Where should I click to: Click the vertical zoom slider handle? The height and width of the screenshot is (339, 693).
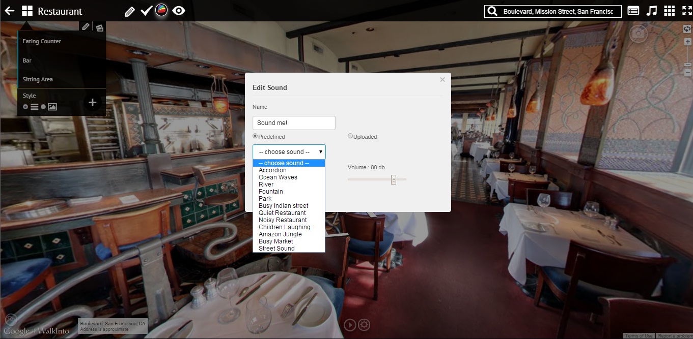688,65
